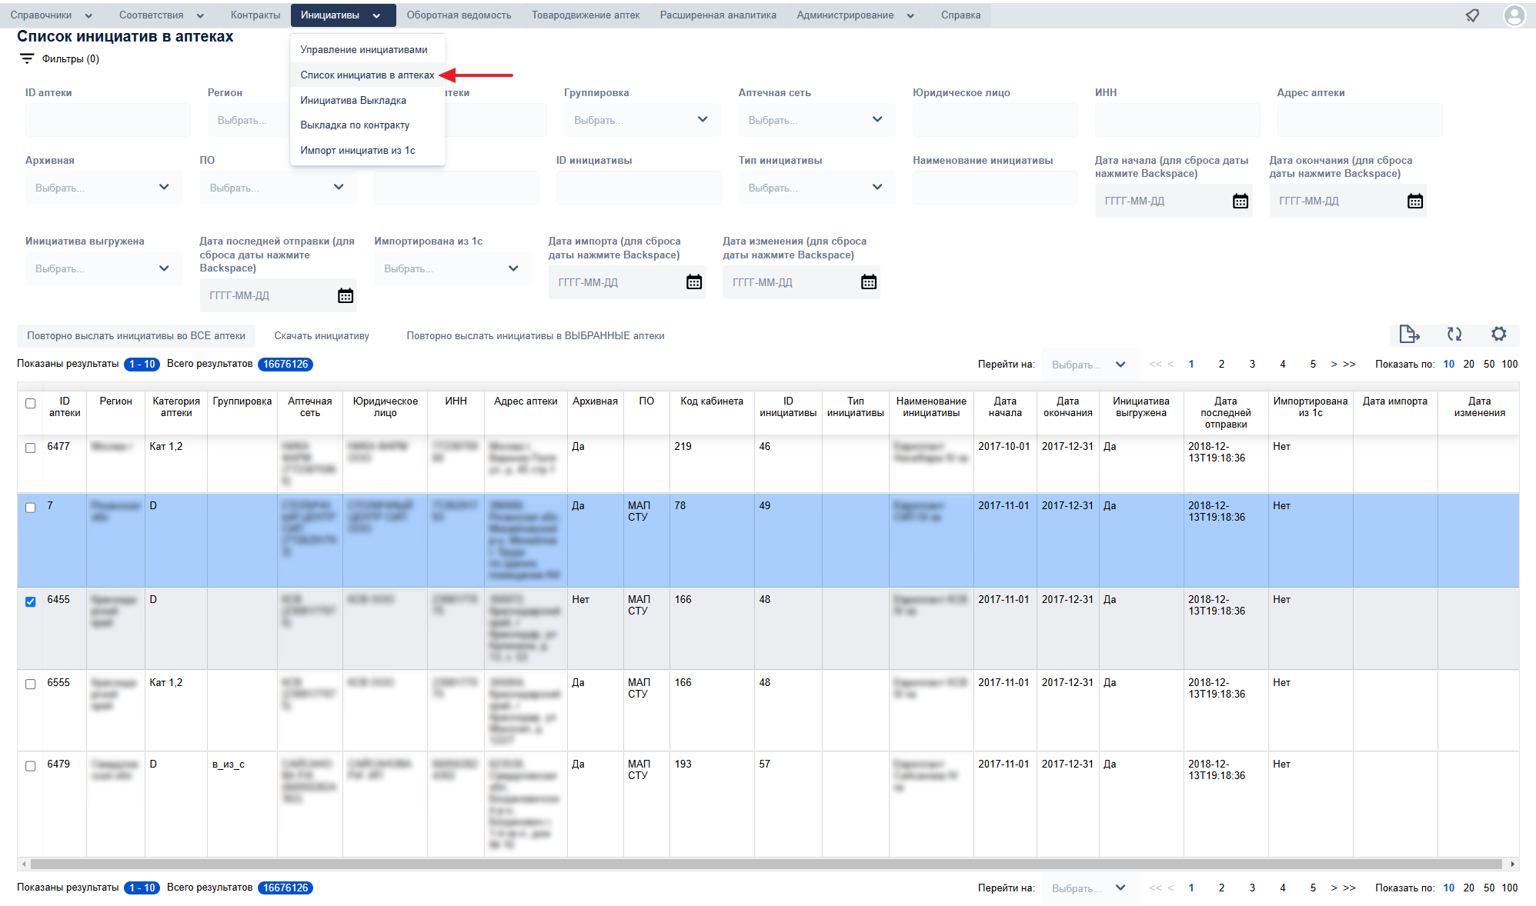Open the Администрирование menu
1536x906 pixels.
[855, 15]
